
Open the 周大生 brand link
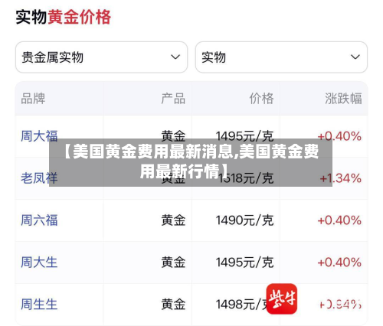coord(39,262)
